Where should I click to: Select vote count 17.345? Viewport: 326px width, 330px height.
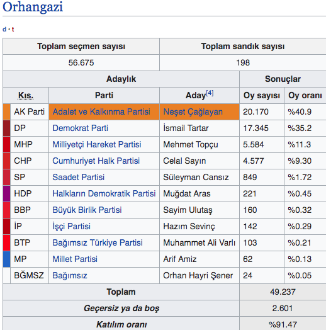point(256,128)
